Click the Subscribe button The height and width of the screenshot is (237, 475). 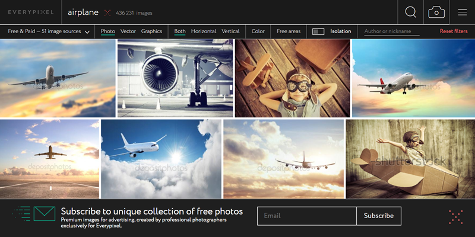coord(379,216)
